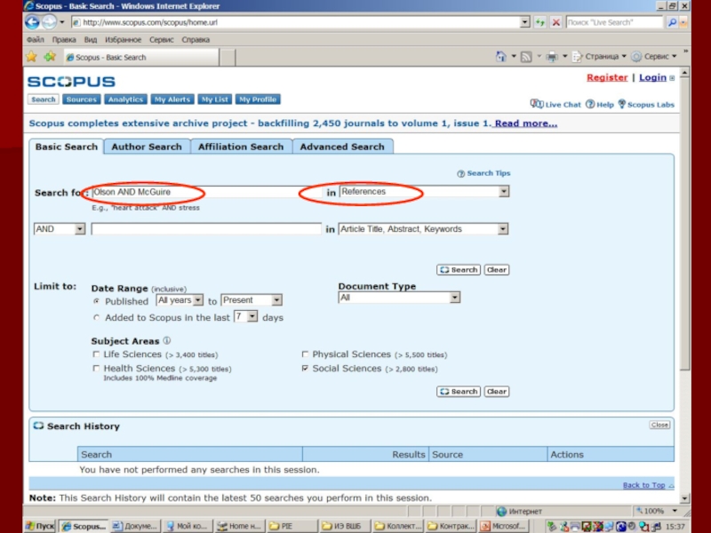Click the lower Search button
The width and height of the screenshot is (711, 533).
[x=459, y=391]
